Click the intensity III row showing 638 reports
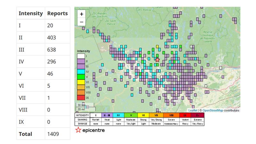Screen dimensions: 256x144 (x=43, y=50)
